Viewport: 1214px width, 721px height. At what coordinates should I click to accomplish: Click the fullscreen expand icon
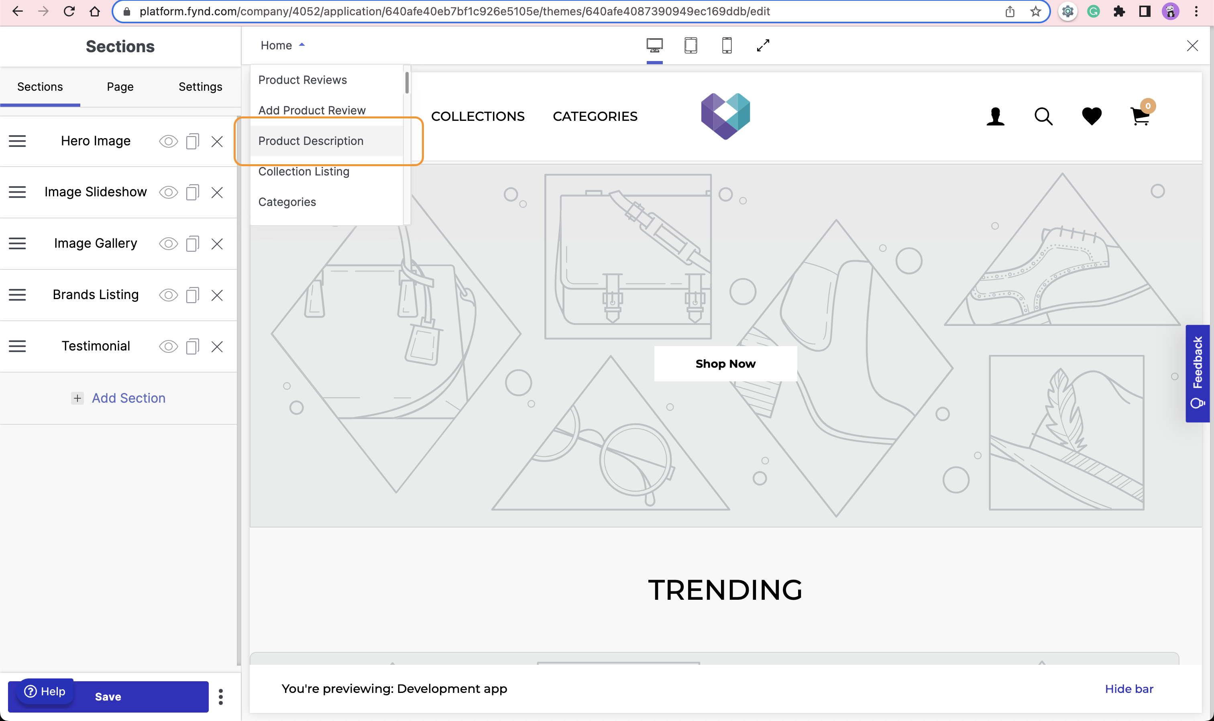coord(764,45)
